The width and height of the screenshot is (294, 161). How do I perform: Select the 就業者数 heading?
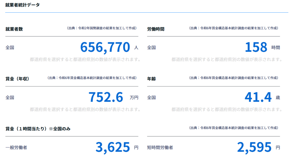tap(14, 29)
